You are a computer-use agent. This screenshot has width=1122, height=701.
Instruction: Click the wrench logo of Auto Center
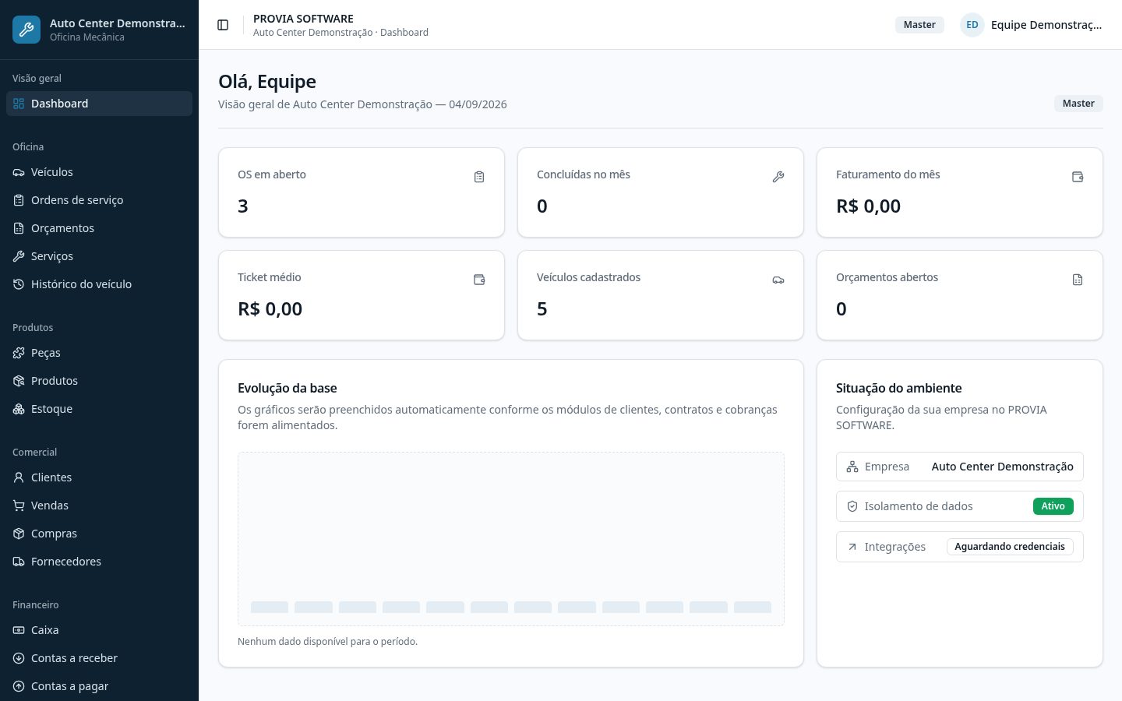click(26, 30)
